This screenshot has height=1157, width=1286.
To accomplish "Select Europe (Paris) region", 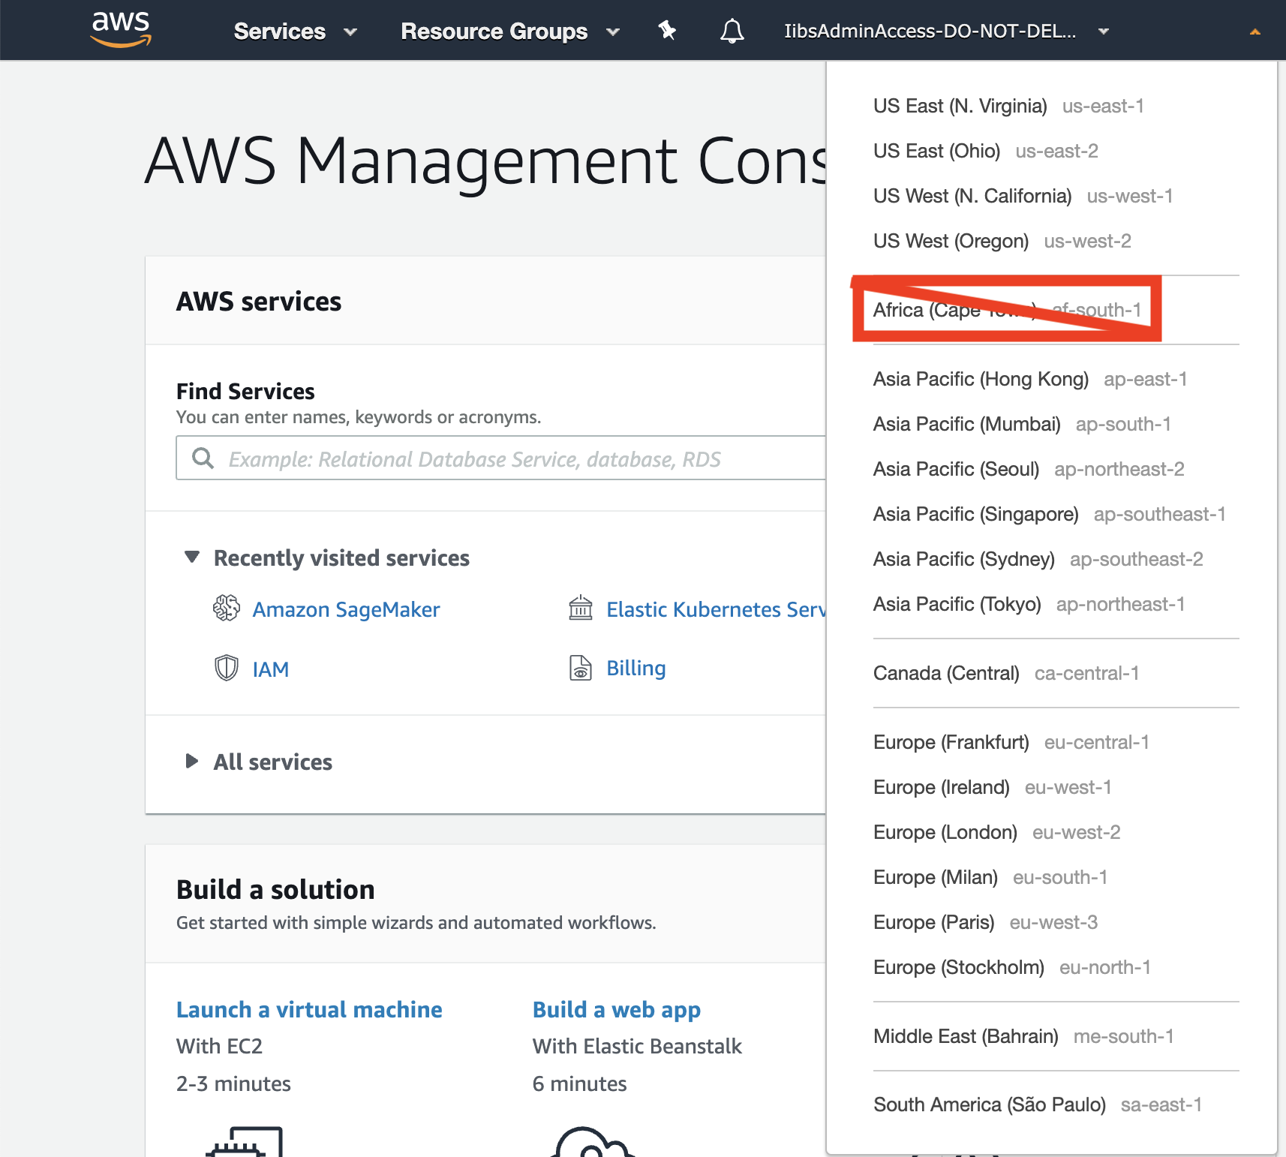I will tap(985, 922).
